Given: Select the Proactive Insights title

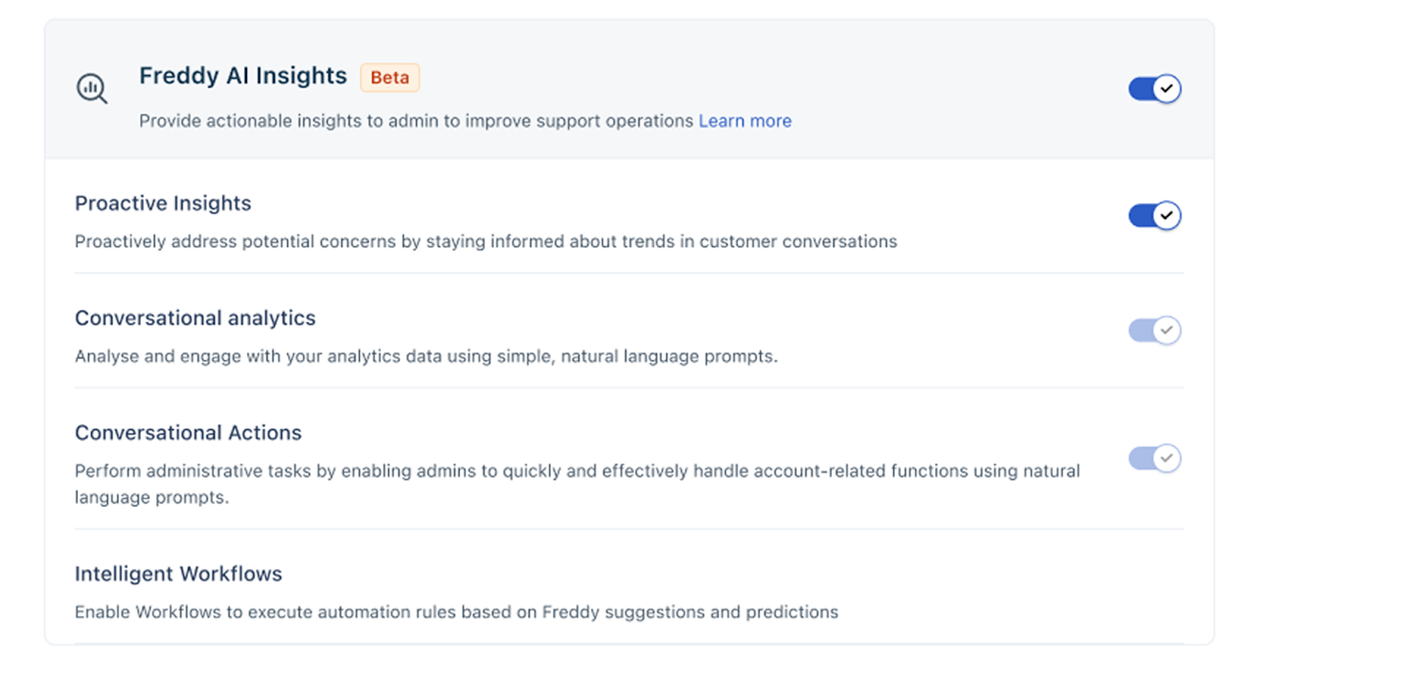Looking at the screenshot, I should pyautogui.click(x=163, y=203).
